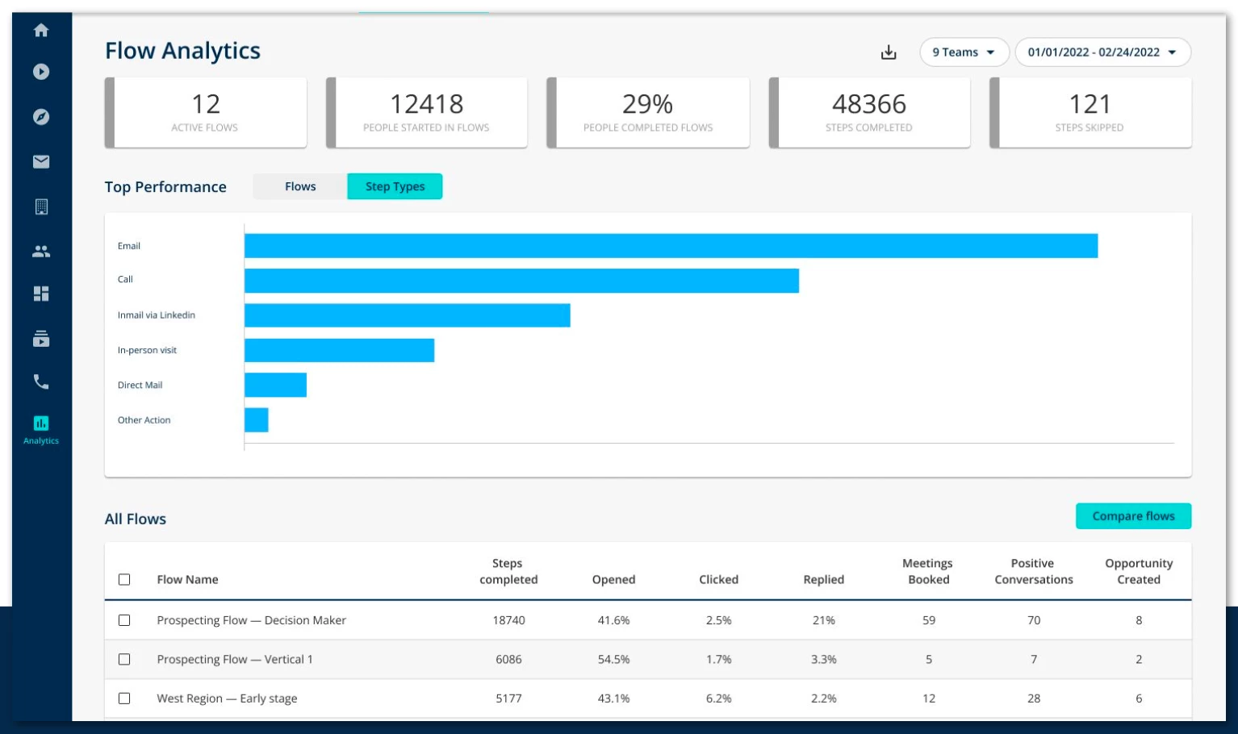Click the 121 Steps Skipped card
The height and width of the screenshot is (734, 1238).
pos(1090,113)
